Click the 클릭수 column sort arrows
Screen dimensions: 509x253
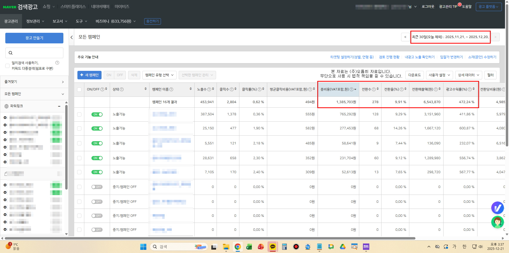pos(235,89)
